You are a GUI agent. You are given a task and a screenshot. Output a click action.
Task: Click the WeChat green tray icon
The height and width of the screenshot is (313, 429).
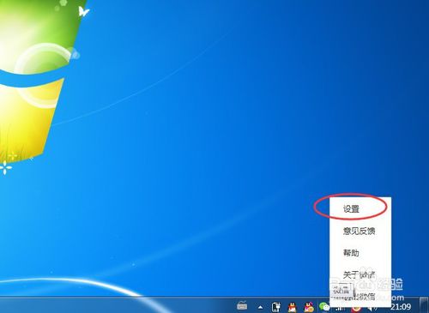tap(324, 307)
